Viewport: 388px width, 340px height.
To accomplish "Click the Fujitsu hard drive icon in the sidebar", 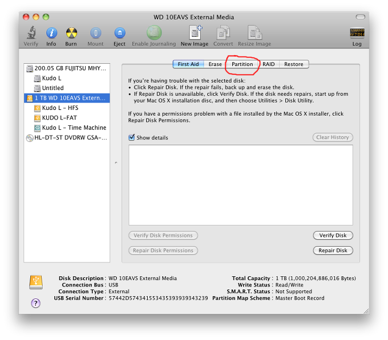I will [x=30, y=68].
